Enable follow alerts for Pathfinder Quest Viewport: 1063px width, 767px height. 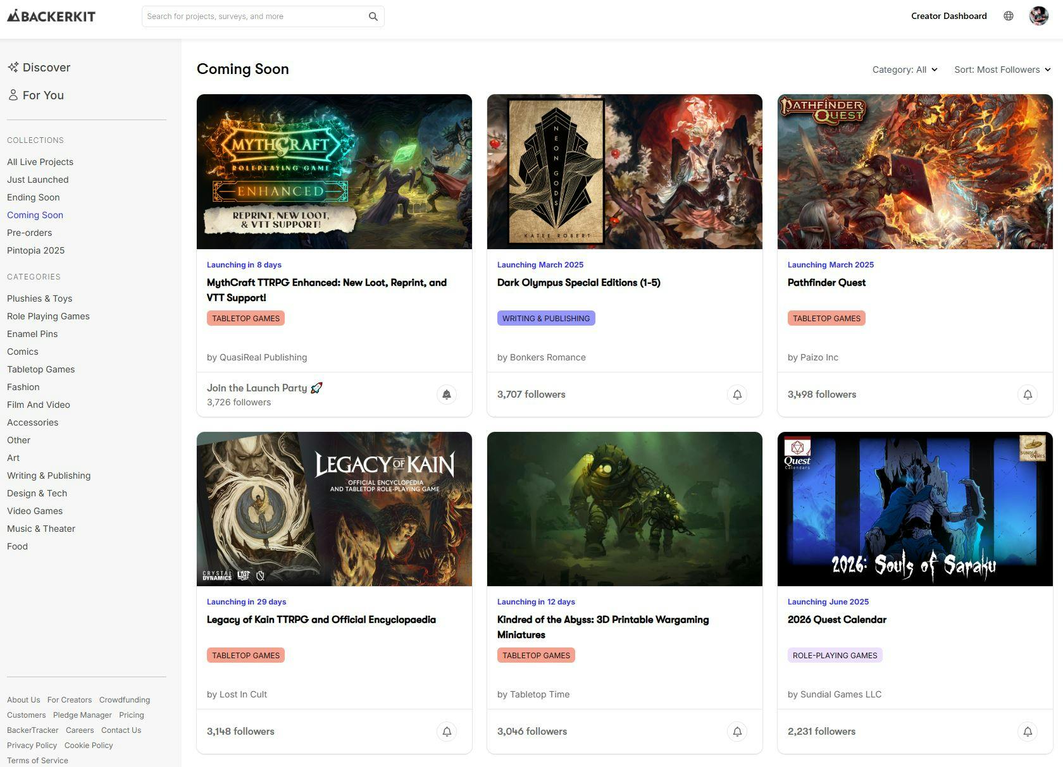pos(1028,394)
